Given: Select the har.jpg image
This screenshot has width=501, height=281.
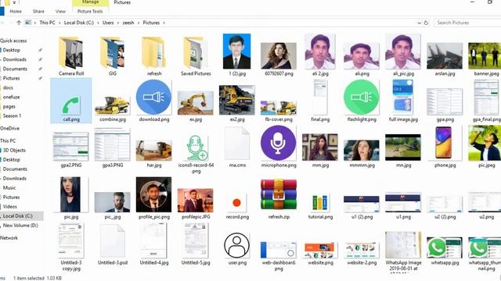Looking at the screenshot, I should [x=154, y=154].
